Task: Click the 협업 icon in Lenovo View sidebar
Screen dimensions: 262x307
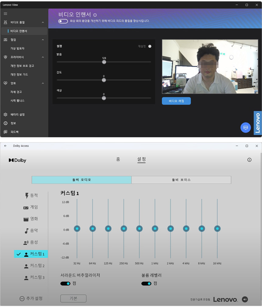Action: pyautogui.click(x=5, y=40)
